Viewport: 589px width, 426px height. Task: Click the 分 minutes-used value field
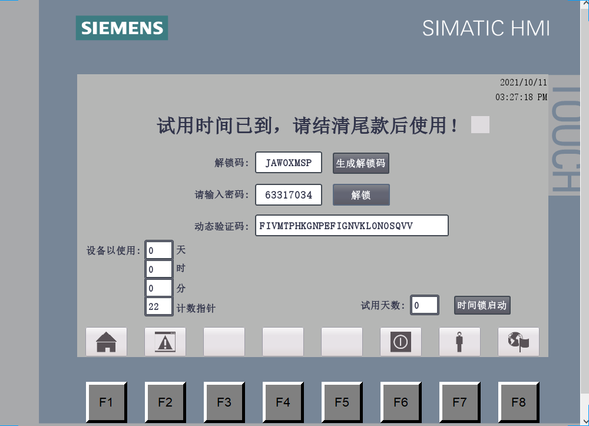pyautogui.click(x=159, y=288)
